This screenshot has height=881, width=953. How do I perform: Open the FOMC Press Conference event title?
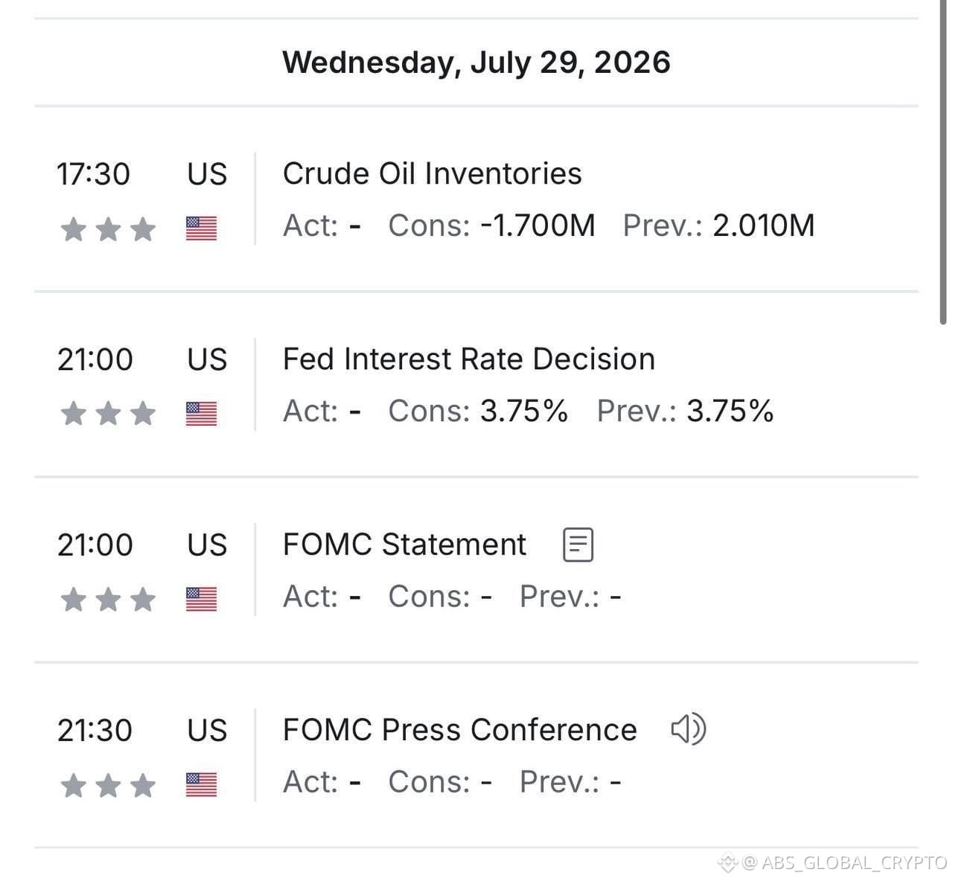pyautogui.click(x=460, y=730)
